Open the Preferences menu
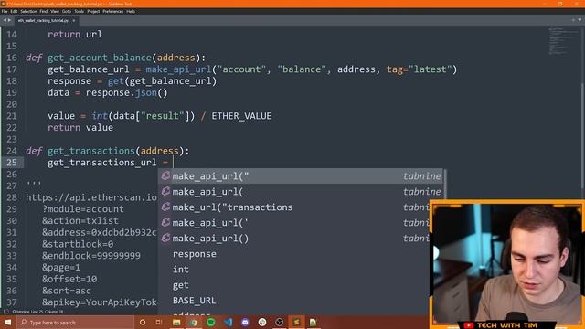This screenshot has width=585, height=329. tap(113, 12)
